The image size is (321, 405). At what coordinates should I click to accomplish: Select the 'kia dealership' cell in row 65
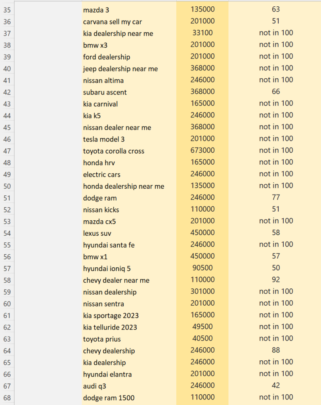(129, 363)
